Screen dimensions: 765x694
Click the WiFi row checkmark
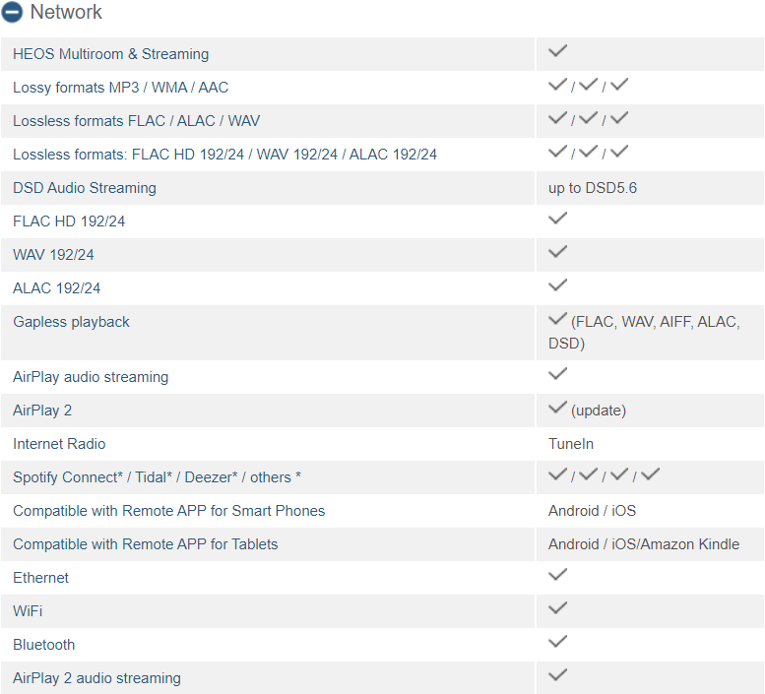(x=558, y=608)
